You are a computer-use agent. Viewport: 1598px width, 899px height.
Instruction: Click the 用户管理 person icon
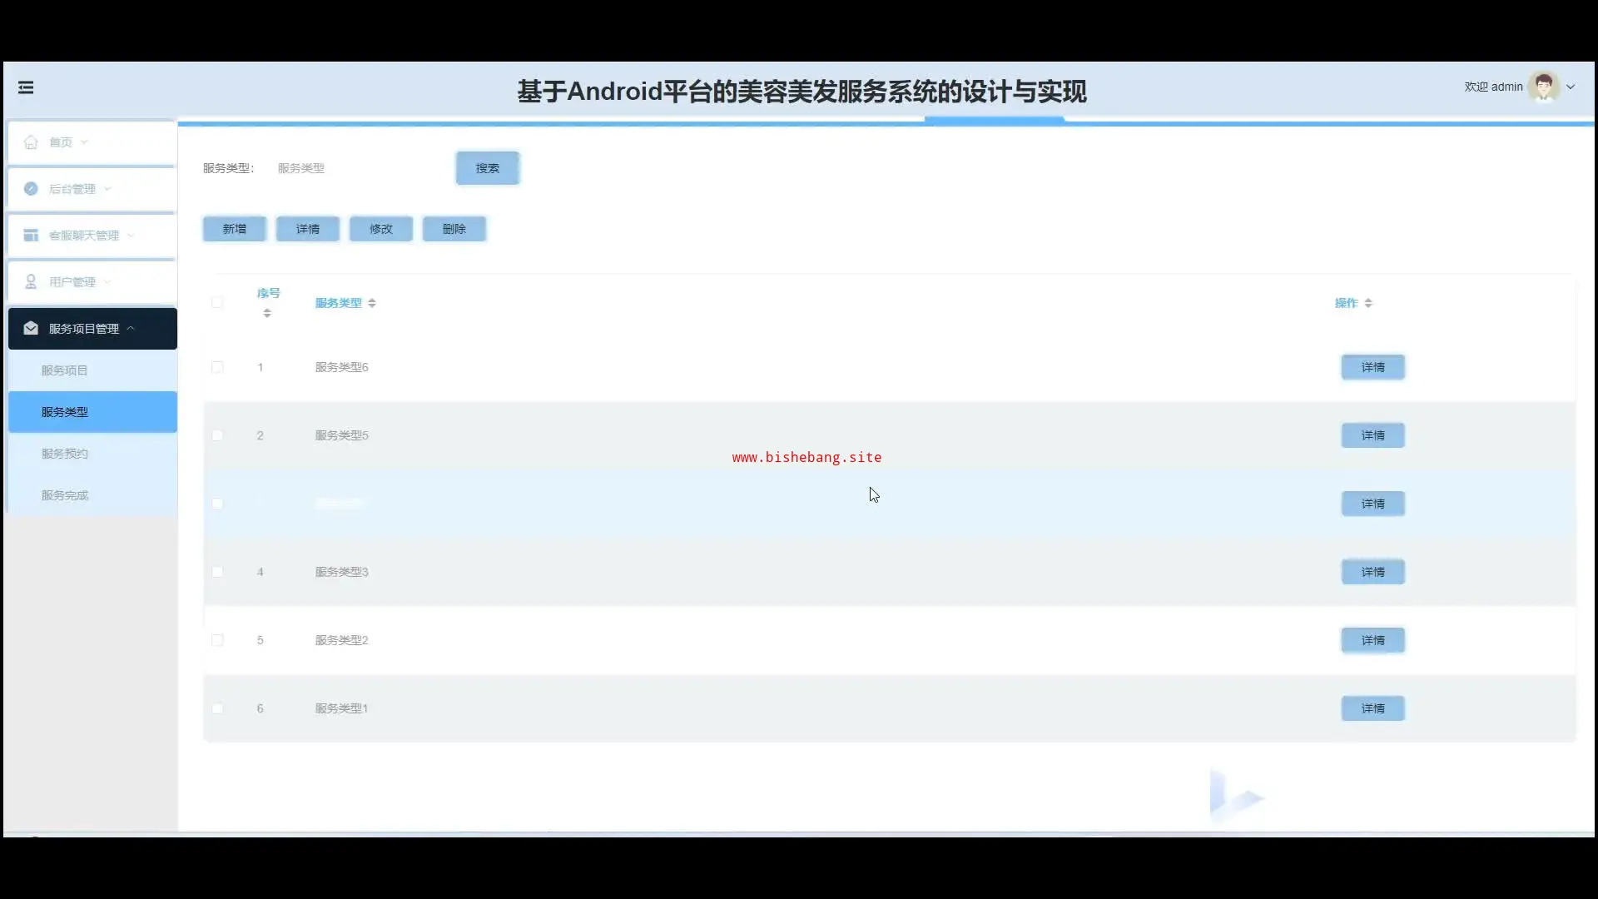[x=31, y=282]
